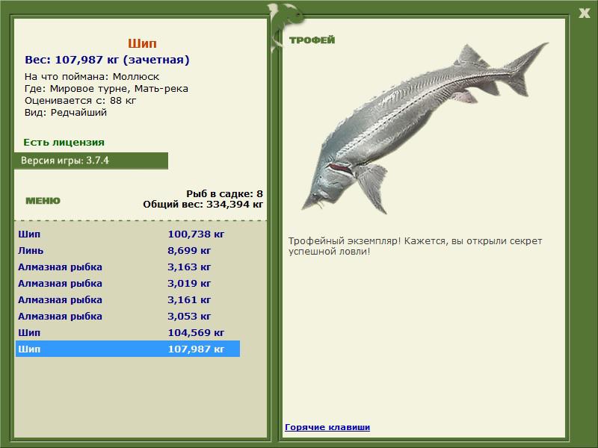Select the highlighted Шип 107,987 кг row
The width and height of the screenshot is (598, 448).
[x=128, y=349]
